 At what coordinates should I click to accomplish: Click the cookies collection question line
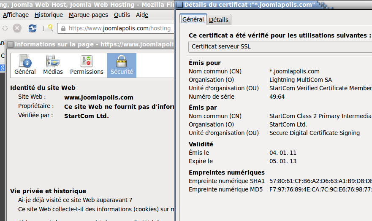(x=96, y=209)
